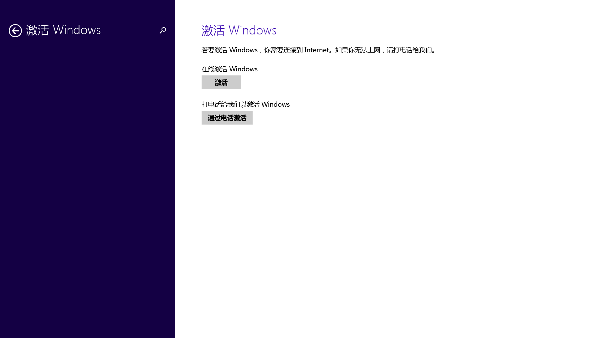
Task: Click Windows in the 在线激活 label
Action: pos(243,69)
